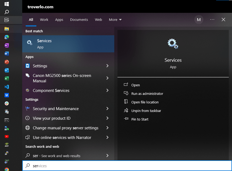The image size is (232, 171).
Task: Click the Run as administrator shield icon
Action: click(126, 93)
